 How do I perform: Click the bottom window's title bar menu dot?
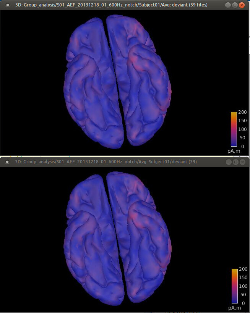coord(7,162)
